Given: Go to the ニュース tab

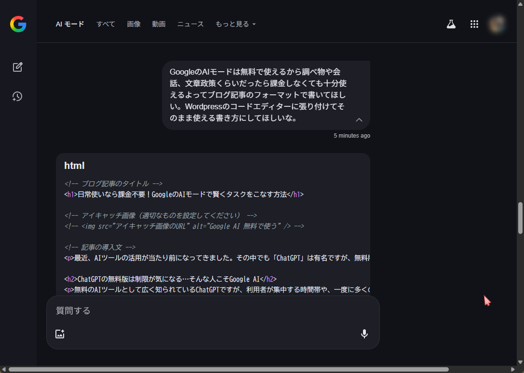Looking at the screenshot, I should [x=190, y=24].
